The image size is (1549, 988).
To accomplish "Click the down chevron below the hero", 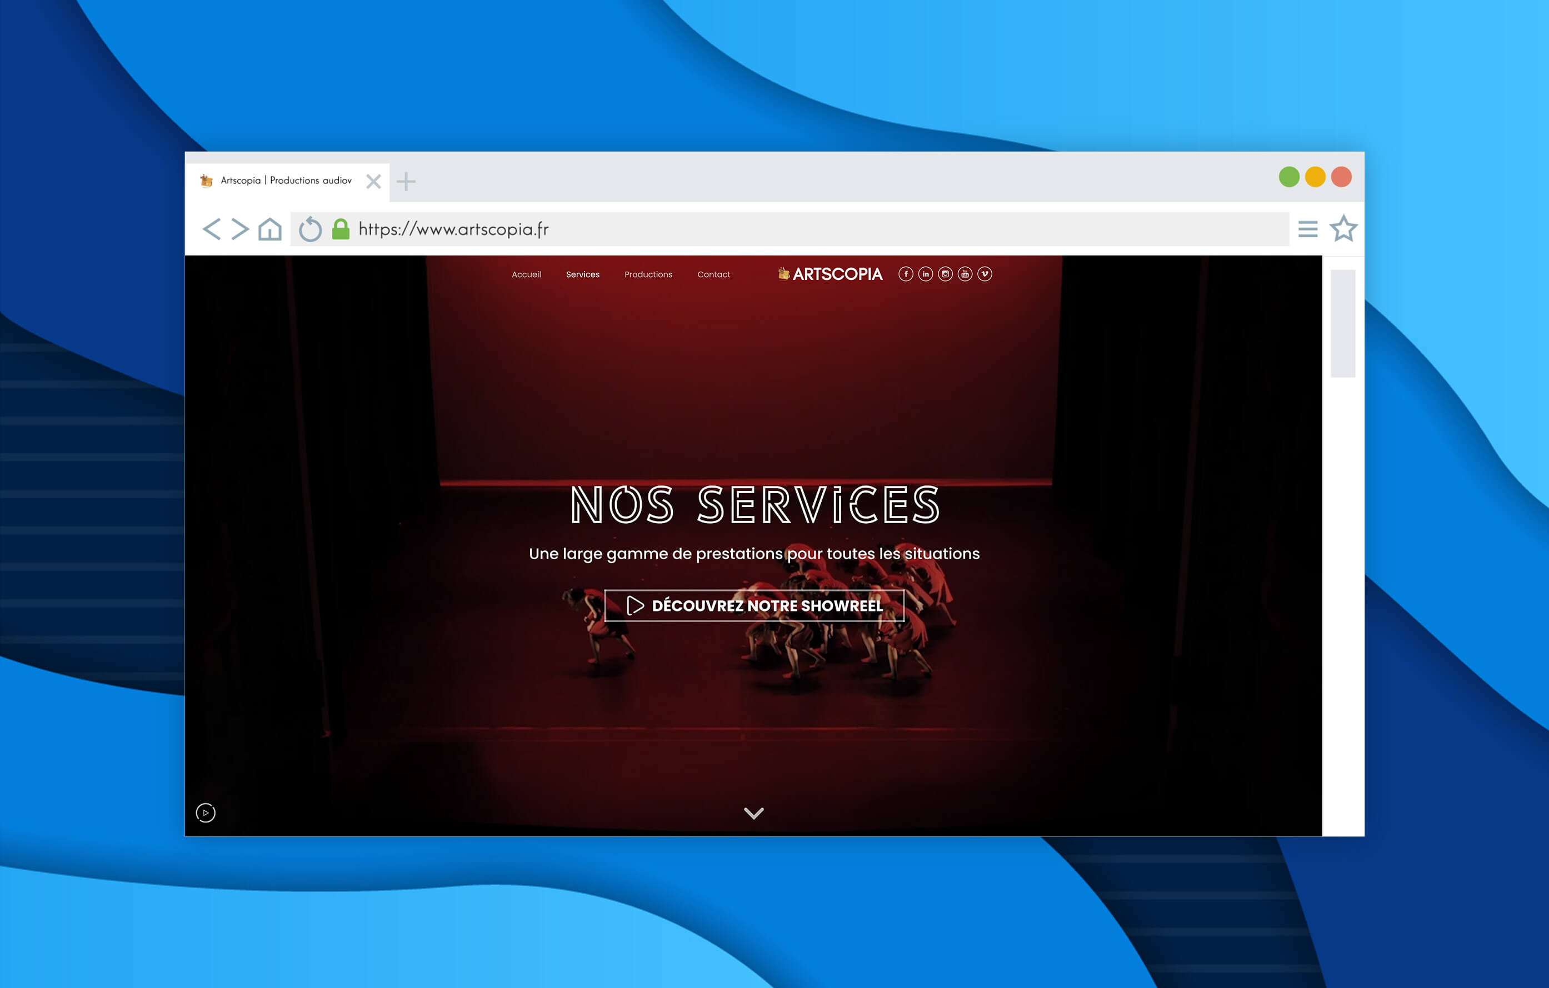I will tap(754, 813).
